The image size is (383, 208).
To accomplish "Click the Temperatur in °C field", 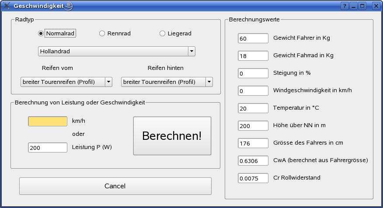I will pos(253,108).
